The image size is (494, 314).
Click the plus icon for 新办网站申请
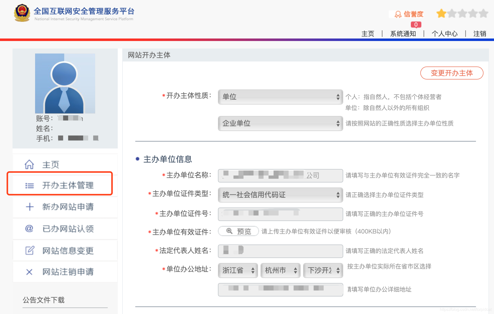point(29,207)
